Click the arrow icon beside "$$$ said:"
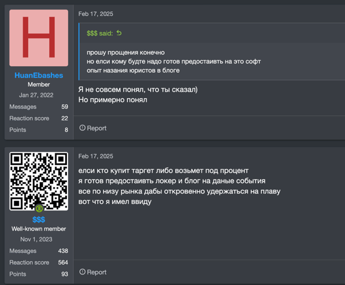 coord(119,33)
